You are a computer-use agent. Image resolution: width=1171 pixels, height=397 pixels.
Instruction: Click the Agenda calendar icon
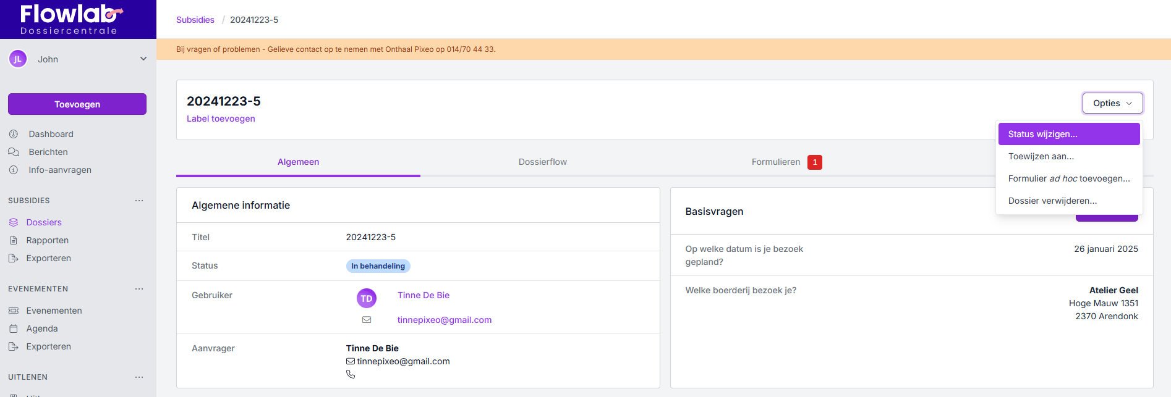coord(14,328)
